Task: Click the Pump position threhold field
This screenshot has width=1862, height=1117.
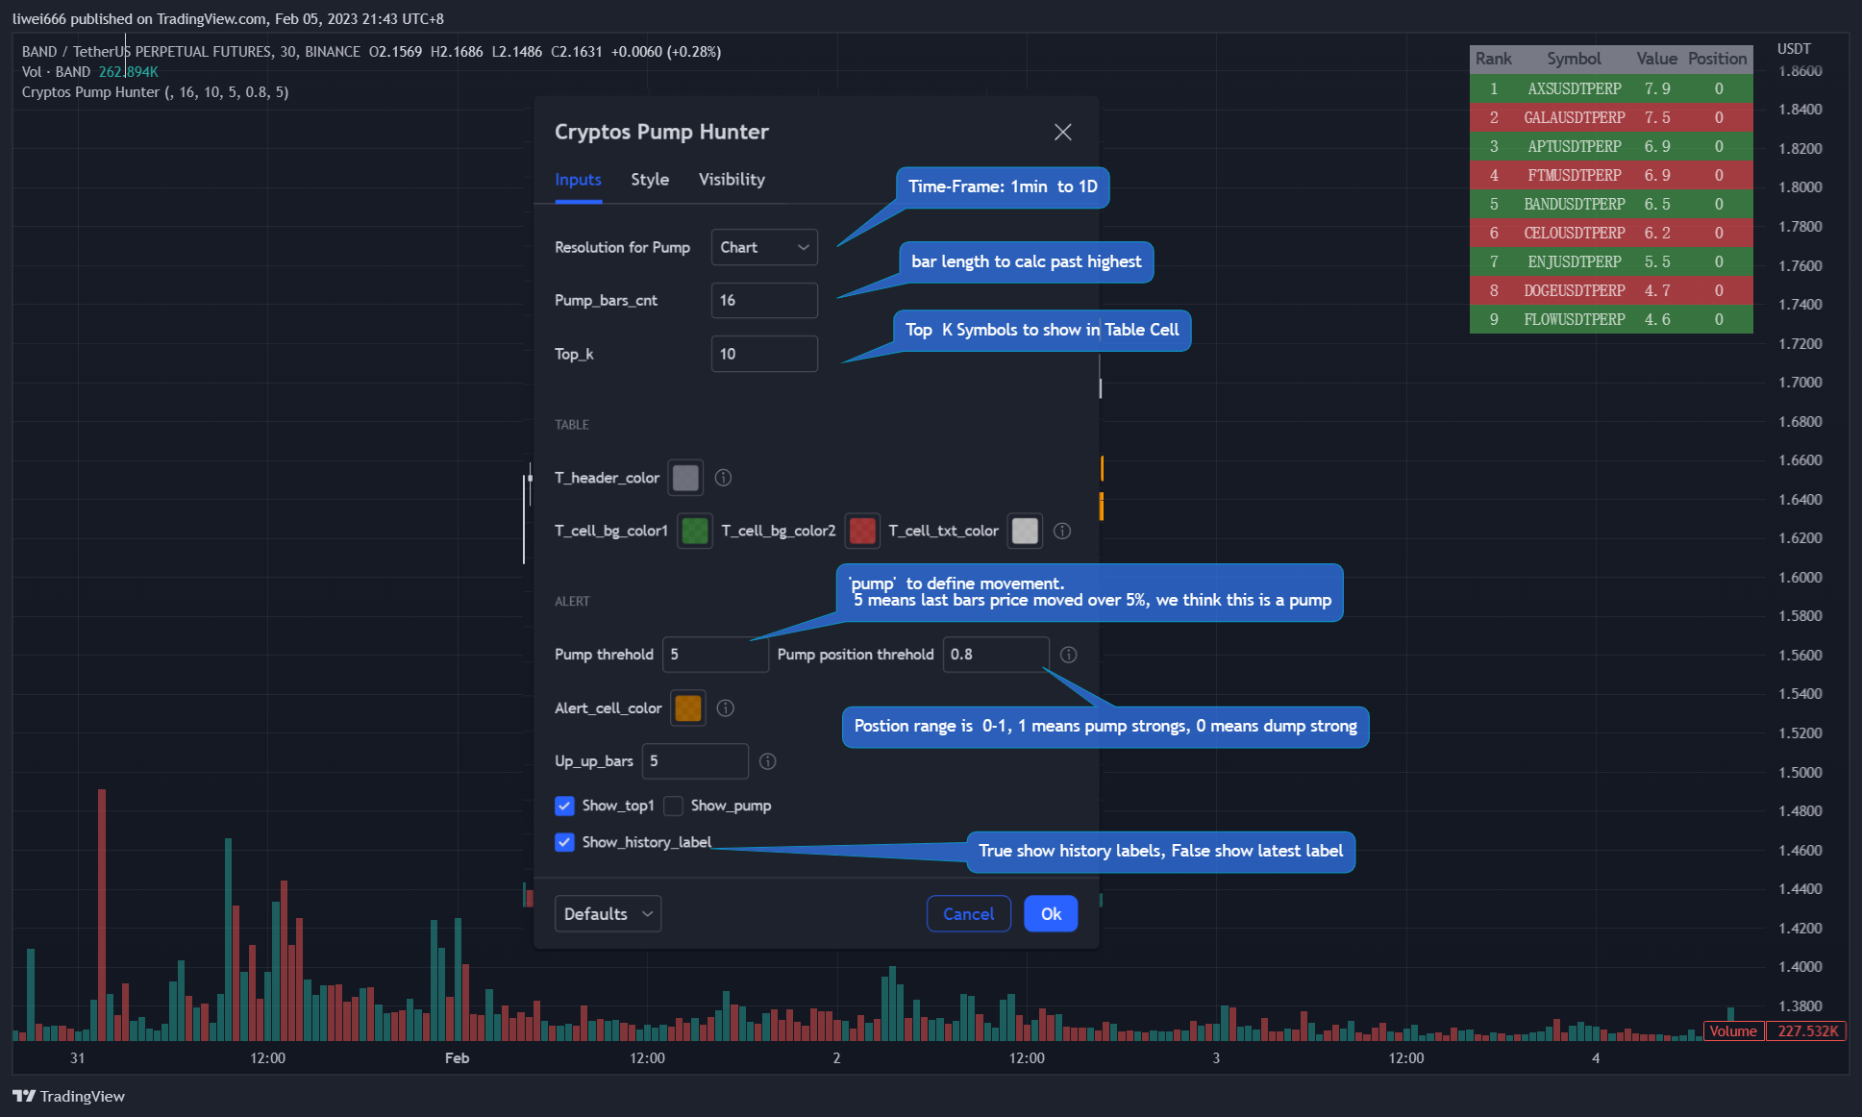Action: [996, 655]
